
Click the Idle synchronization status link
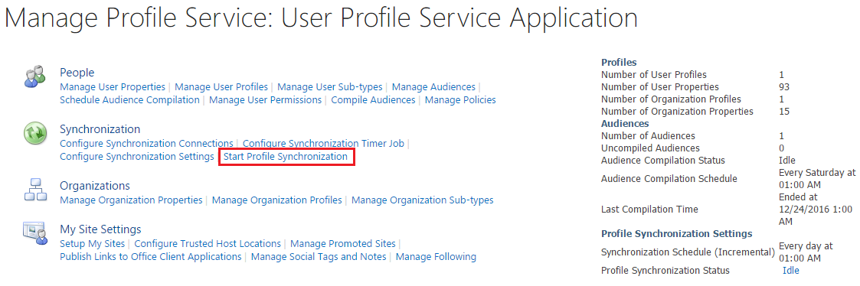791,271
